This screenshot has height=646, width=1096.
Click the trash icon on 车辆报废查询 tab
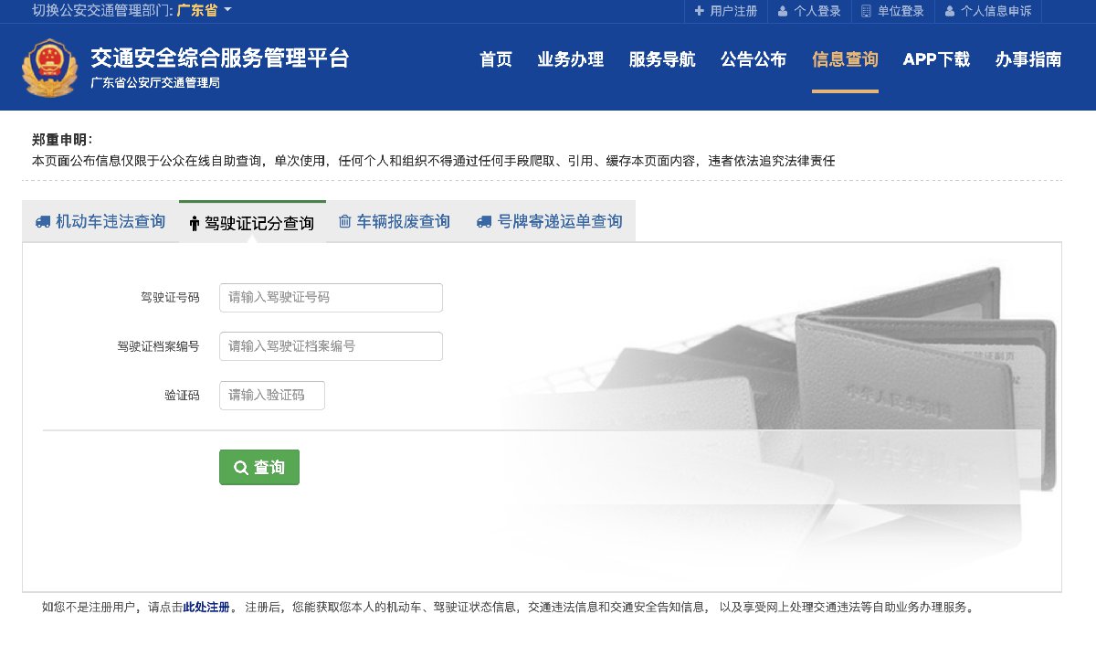pyautogui.click(x=344, y=221)
